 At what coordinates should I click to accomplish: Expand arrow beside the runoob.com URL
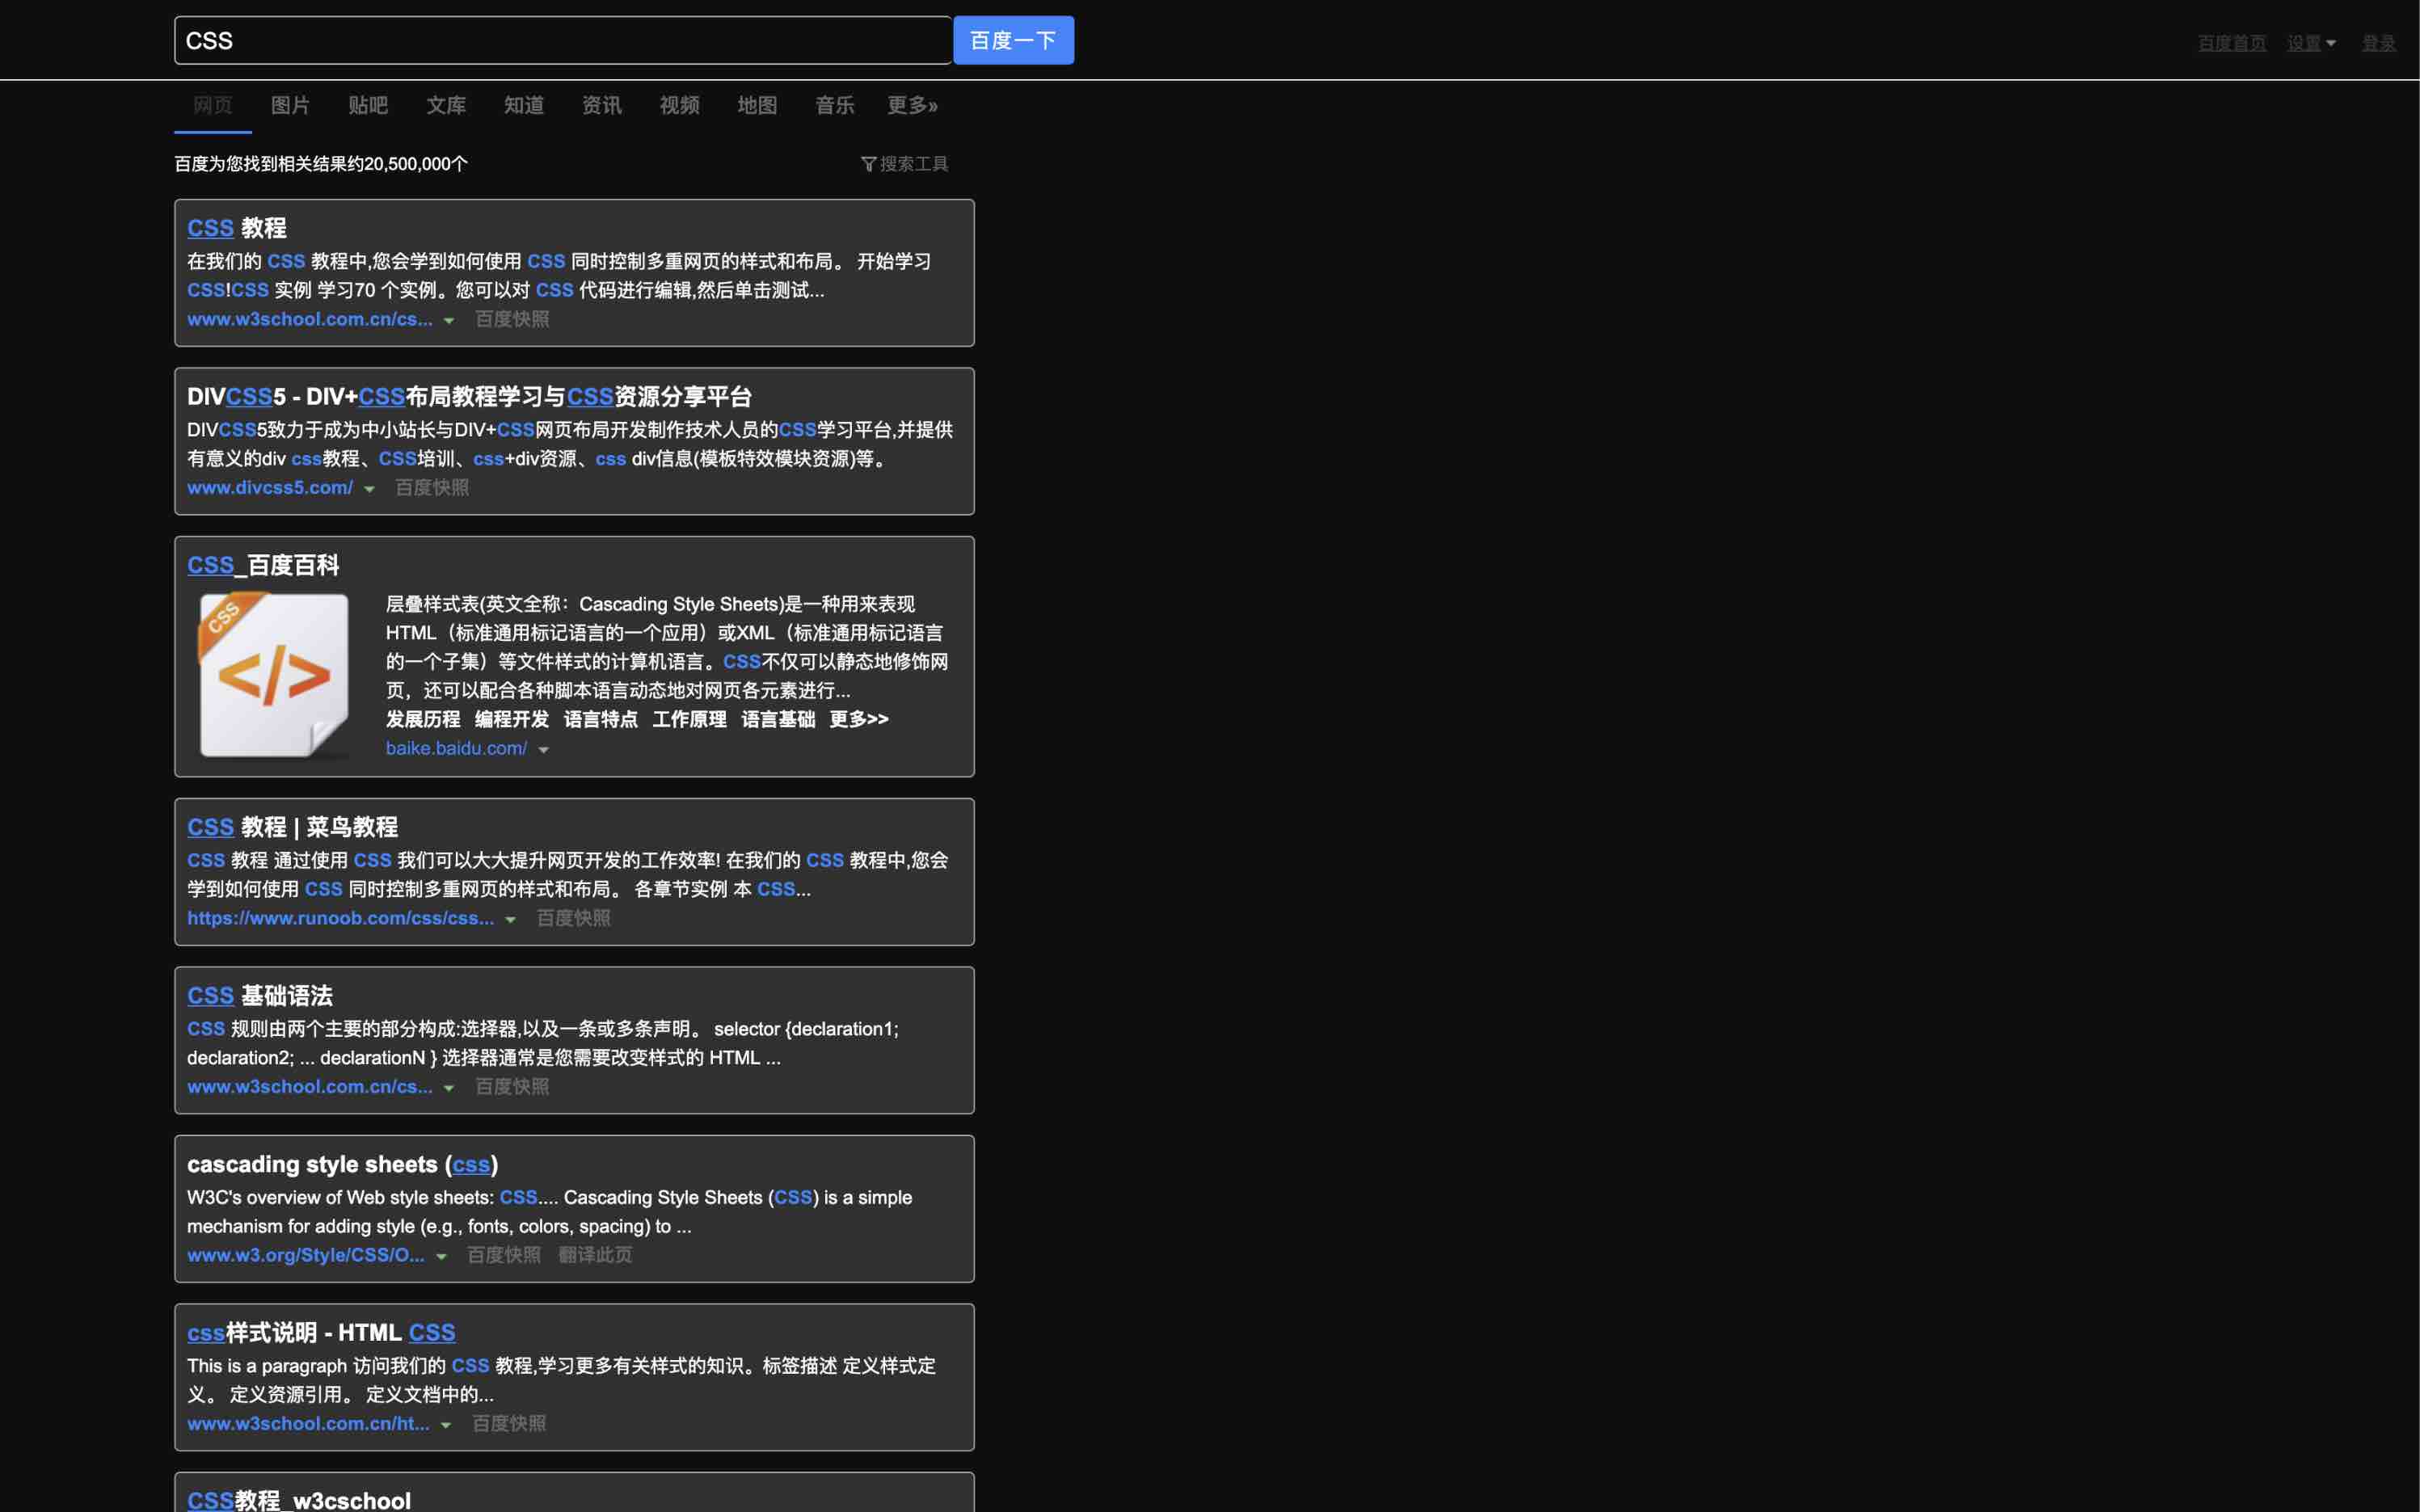[x=510, y=921]
